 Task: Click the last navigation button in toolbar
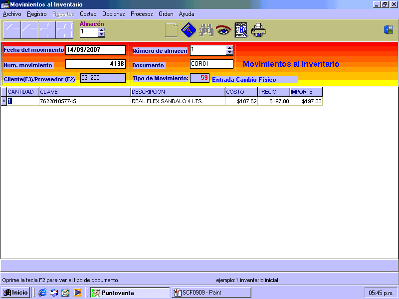pyautogui.click(x=64, y=30)
